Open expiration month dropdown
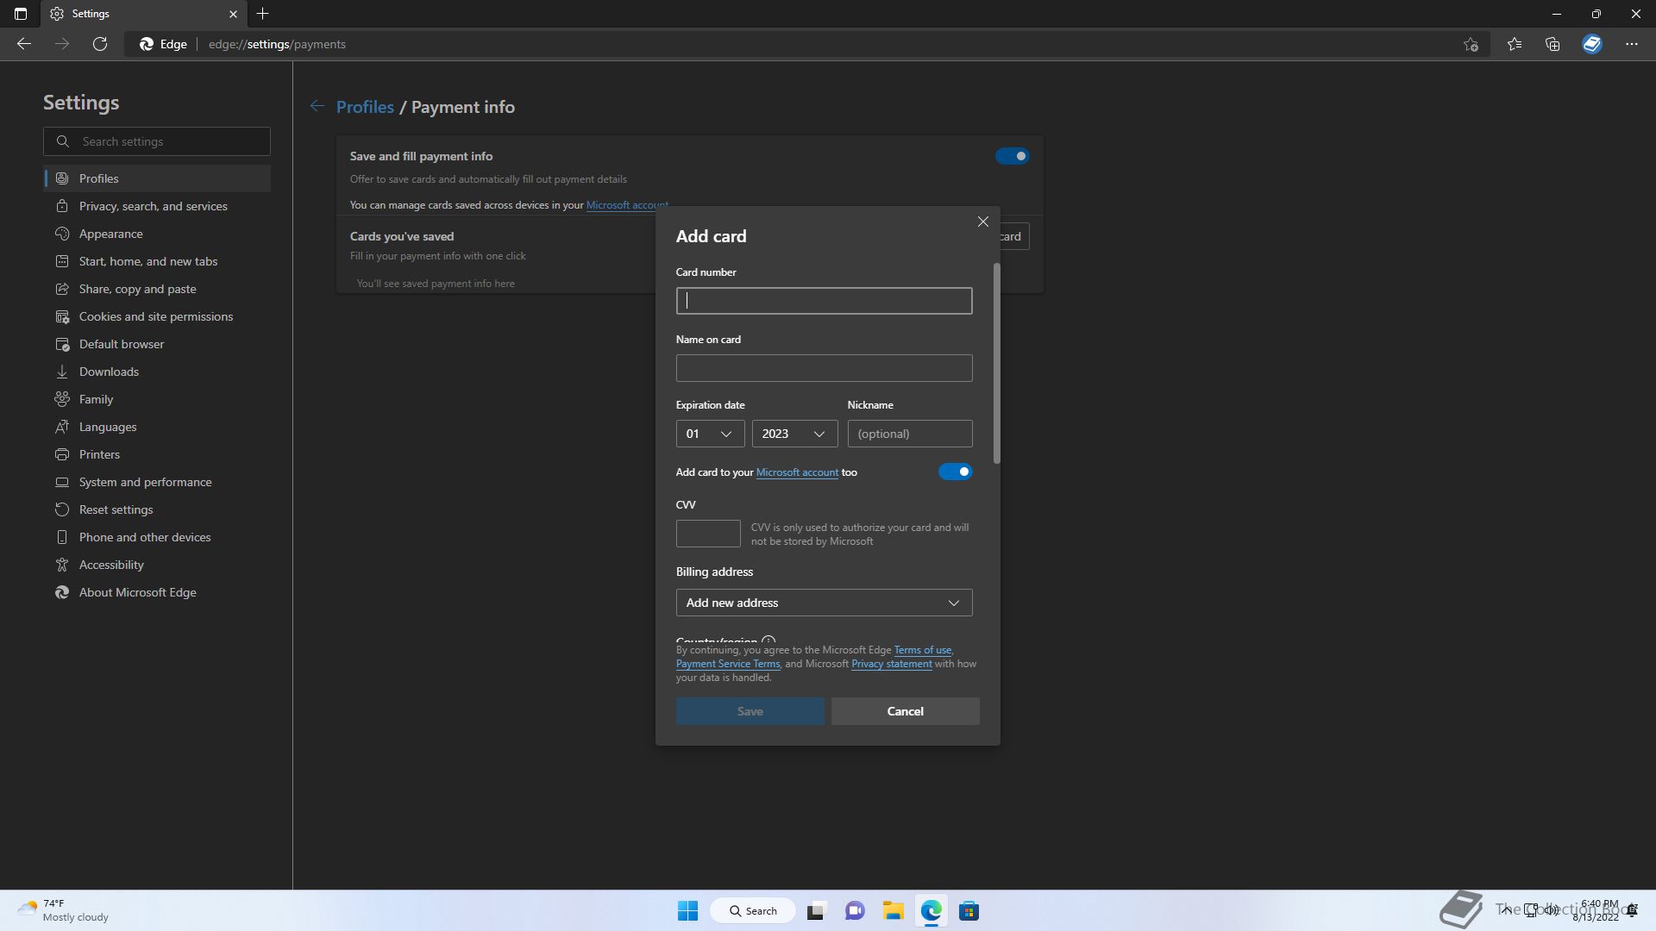 click(710, 434)
